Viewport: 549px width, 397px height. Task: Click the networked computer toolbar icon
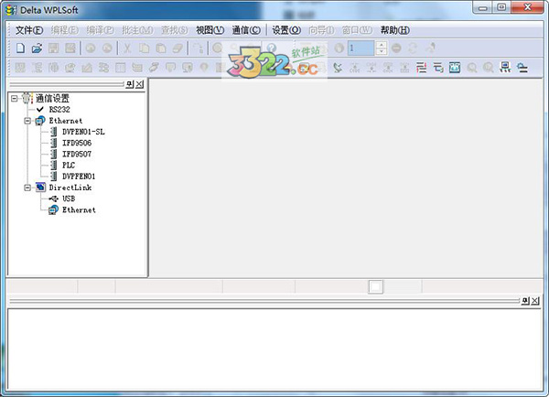click(x=505, y=67)
